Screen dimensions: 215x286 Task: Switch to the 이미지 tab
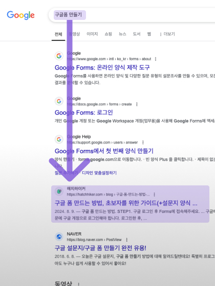point(92,34)
